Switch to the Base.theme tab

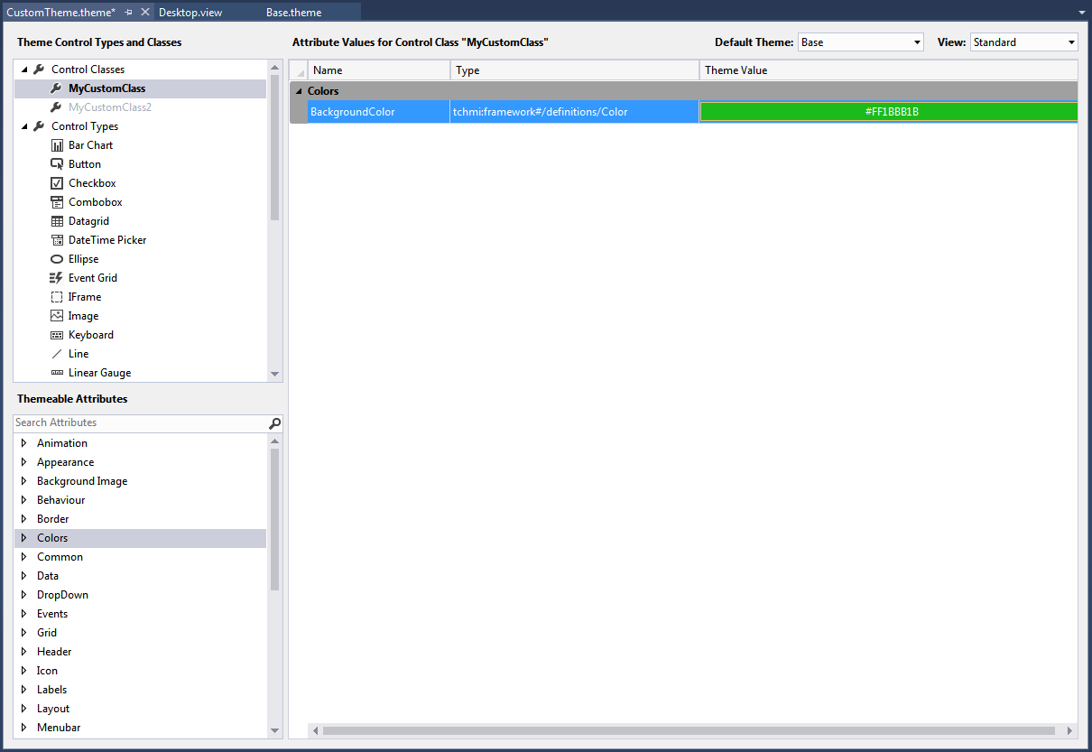(x=294, y=13)
